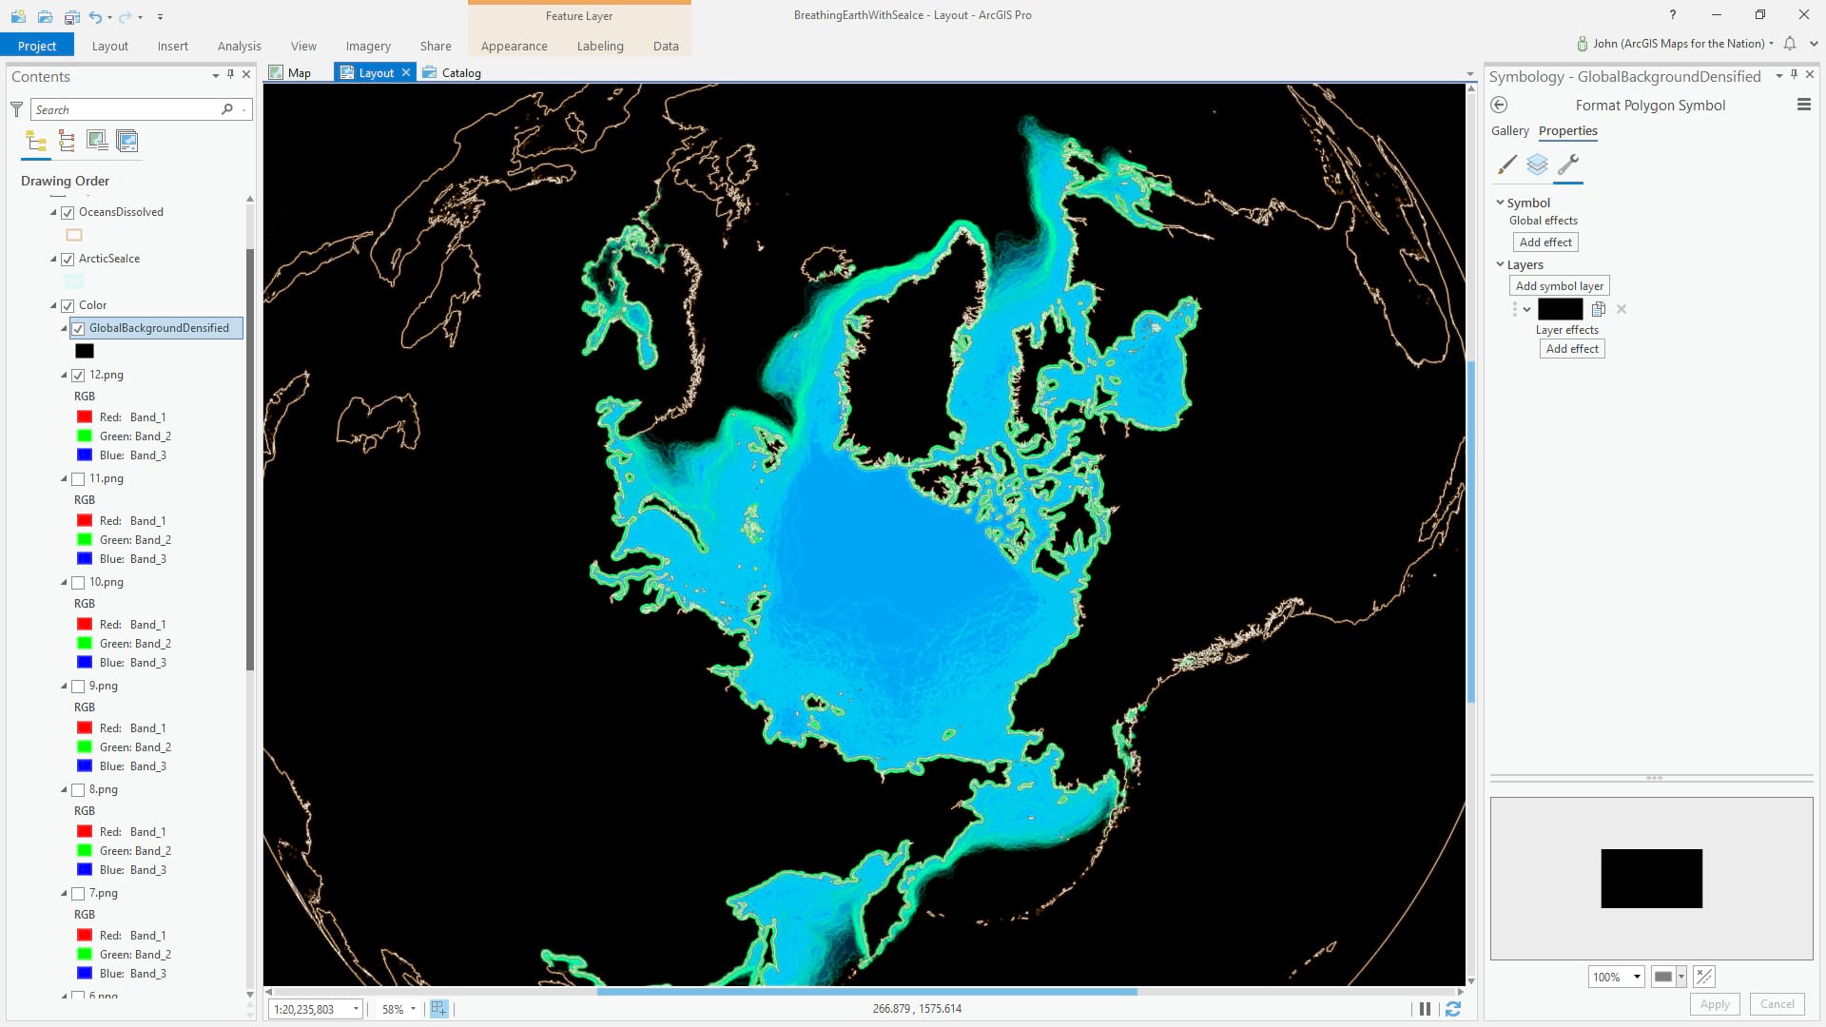Click the refresh view icon in status bar

[1452, 1010]
